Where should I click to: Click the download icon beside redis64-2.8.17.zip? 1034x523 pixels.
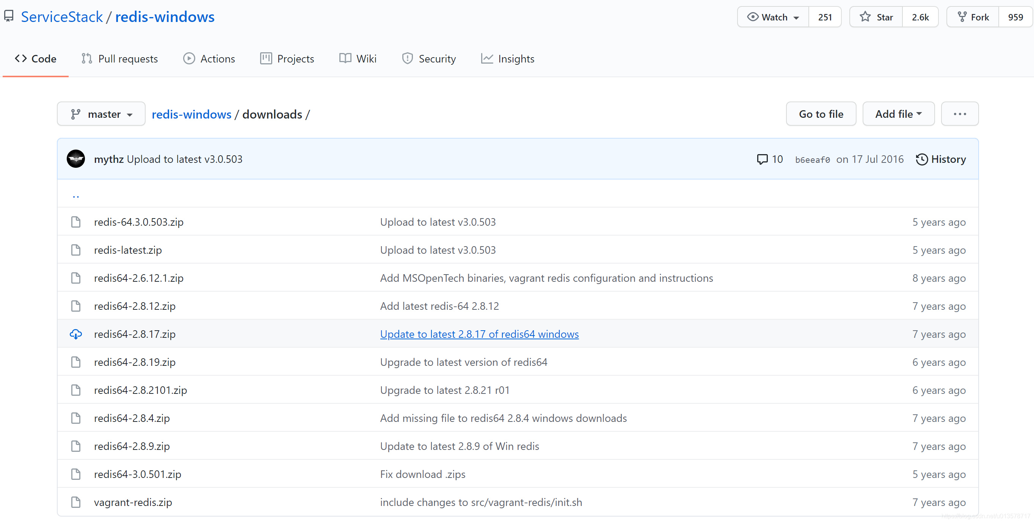75,334
